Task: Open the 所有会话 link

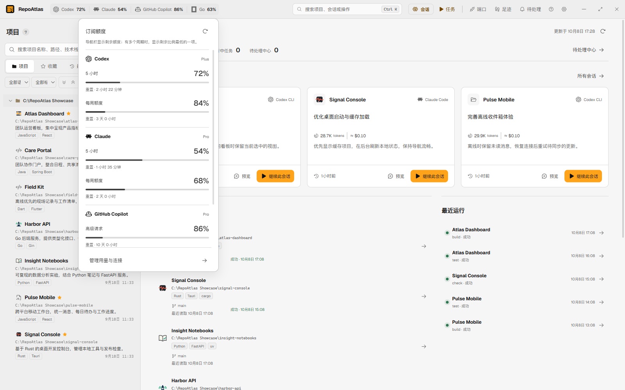Action: (591, 76)
